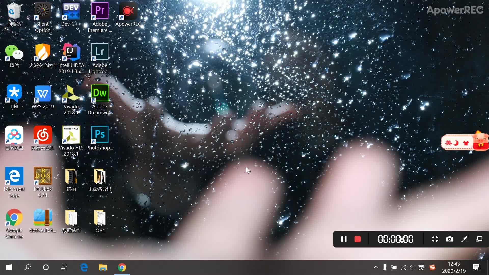Screen dimensions: 489x275
Task: Toggle ApowerREC annotation tool
Action: (465, 239)
